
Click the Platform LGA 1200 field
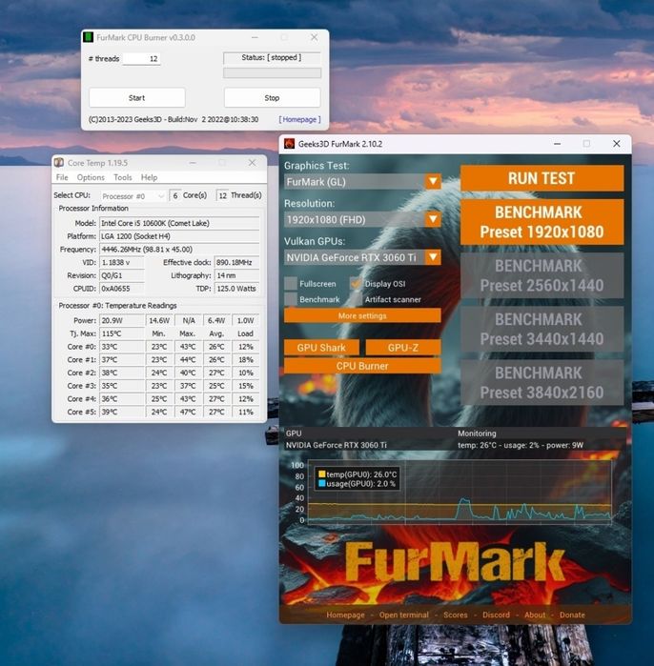click(179, 236)
